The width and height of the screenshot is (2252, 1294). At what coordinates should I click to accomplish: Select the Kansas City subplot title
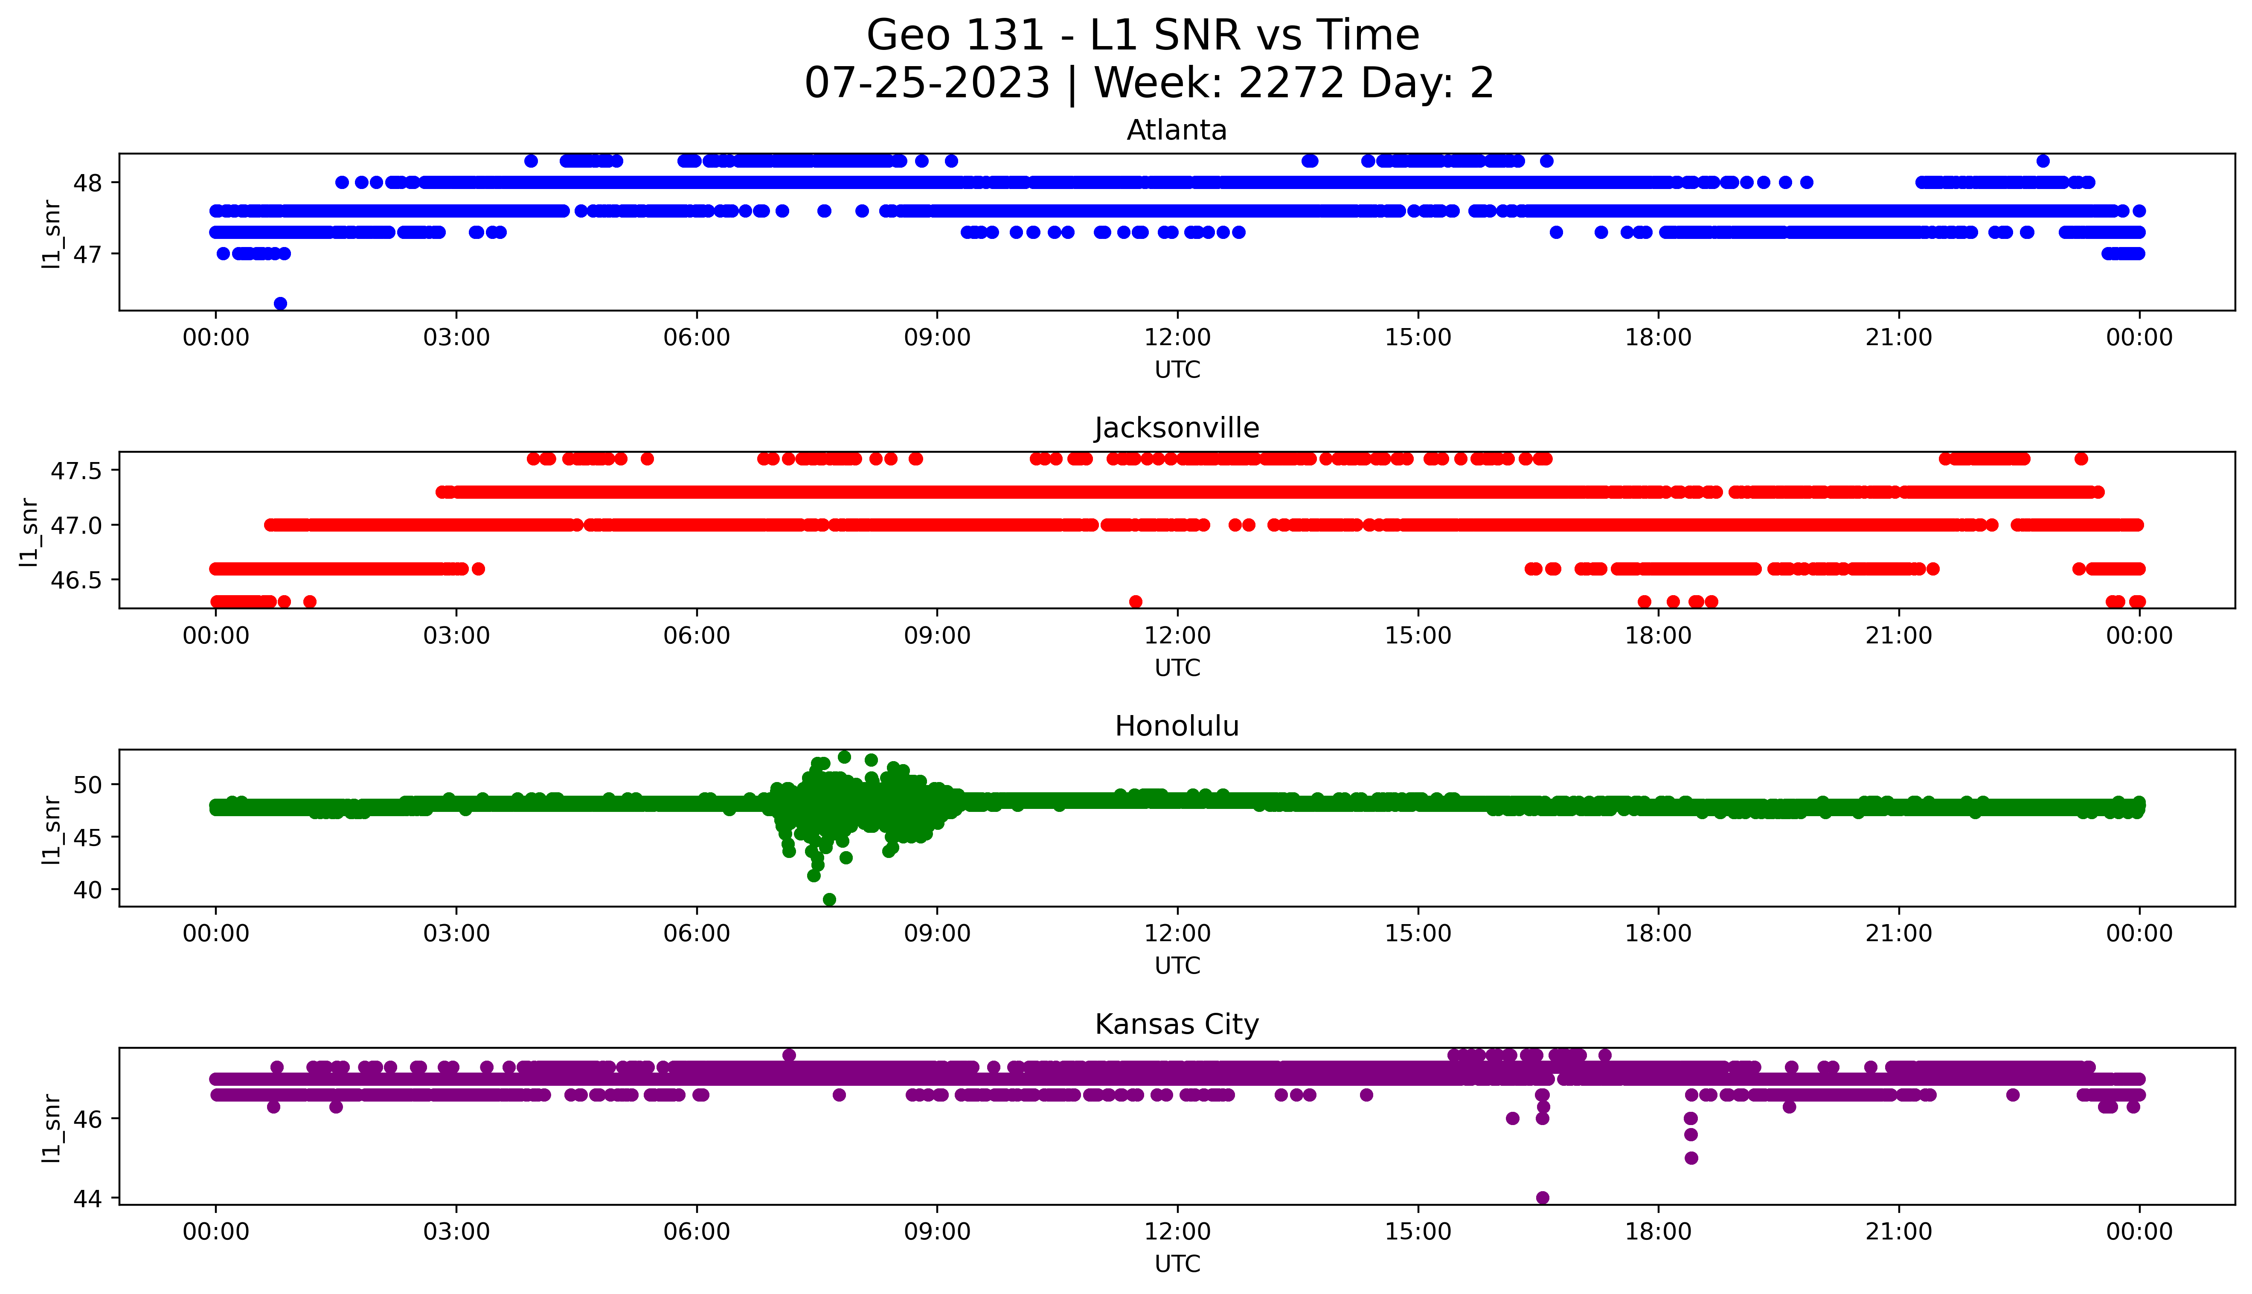pyautogui.click(x=1176, y=1024)
